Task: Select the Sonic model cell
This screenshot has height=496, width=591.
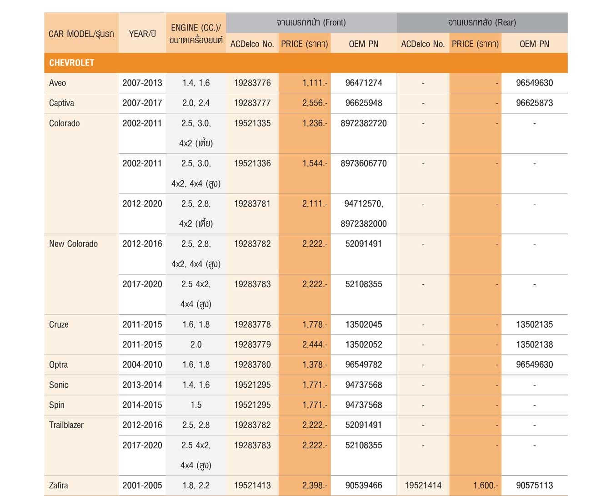Action: pyautogui.click(x=81, y=385)
